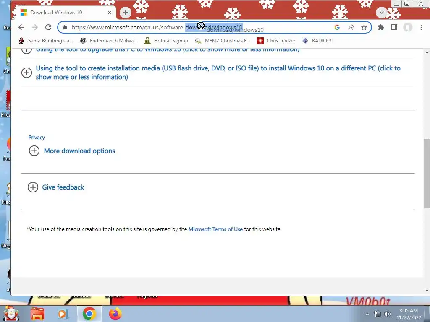Screen dimensions: 430x322
Task: Open Santa Start button on taskbar
Action: coord(11,314)
